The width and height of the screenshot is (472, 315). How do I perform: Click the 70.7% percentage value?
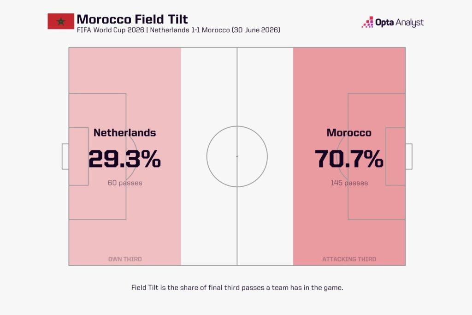click(349, 159)
